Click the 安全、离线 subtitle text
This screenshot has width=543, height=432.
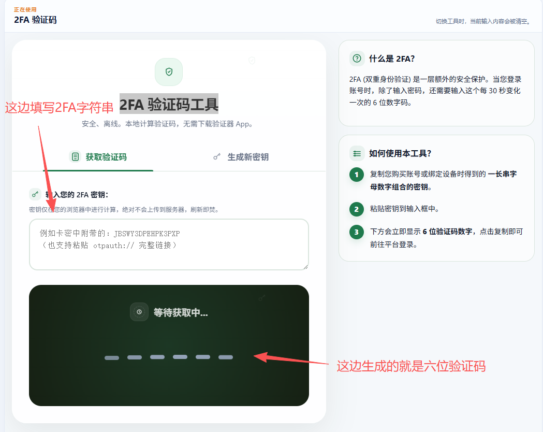(167, 124)
